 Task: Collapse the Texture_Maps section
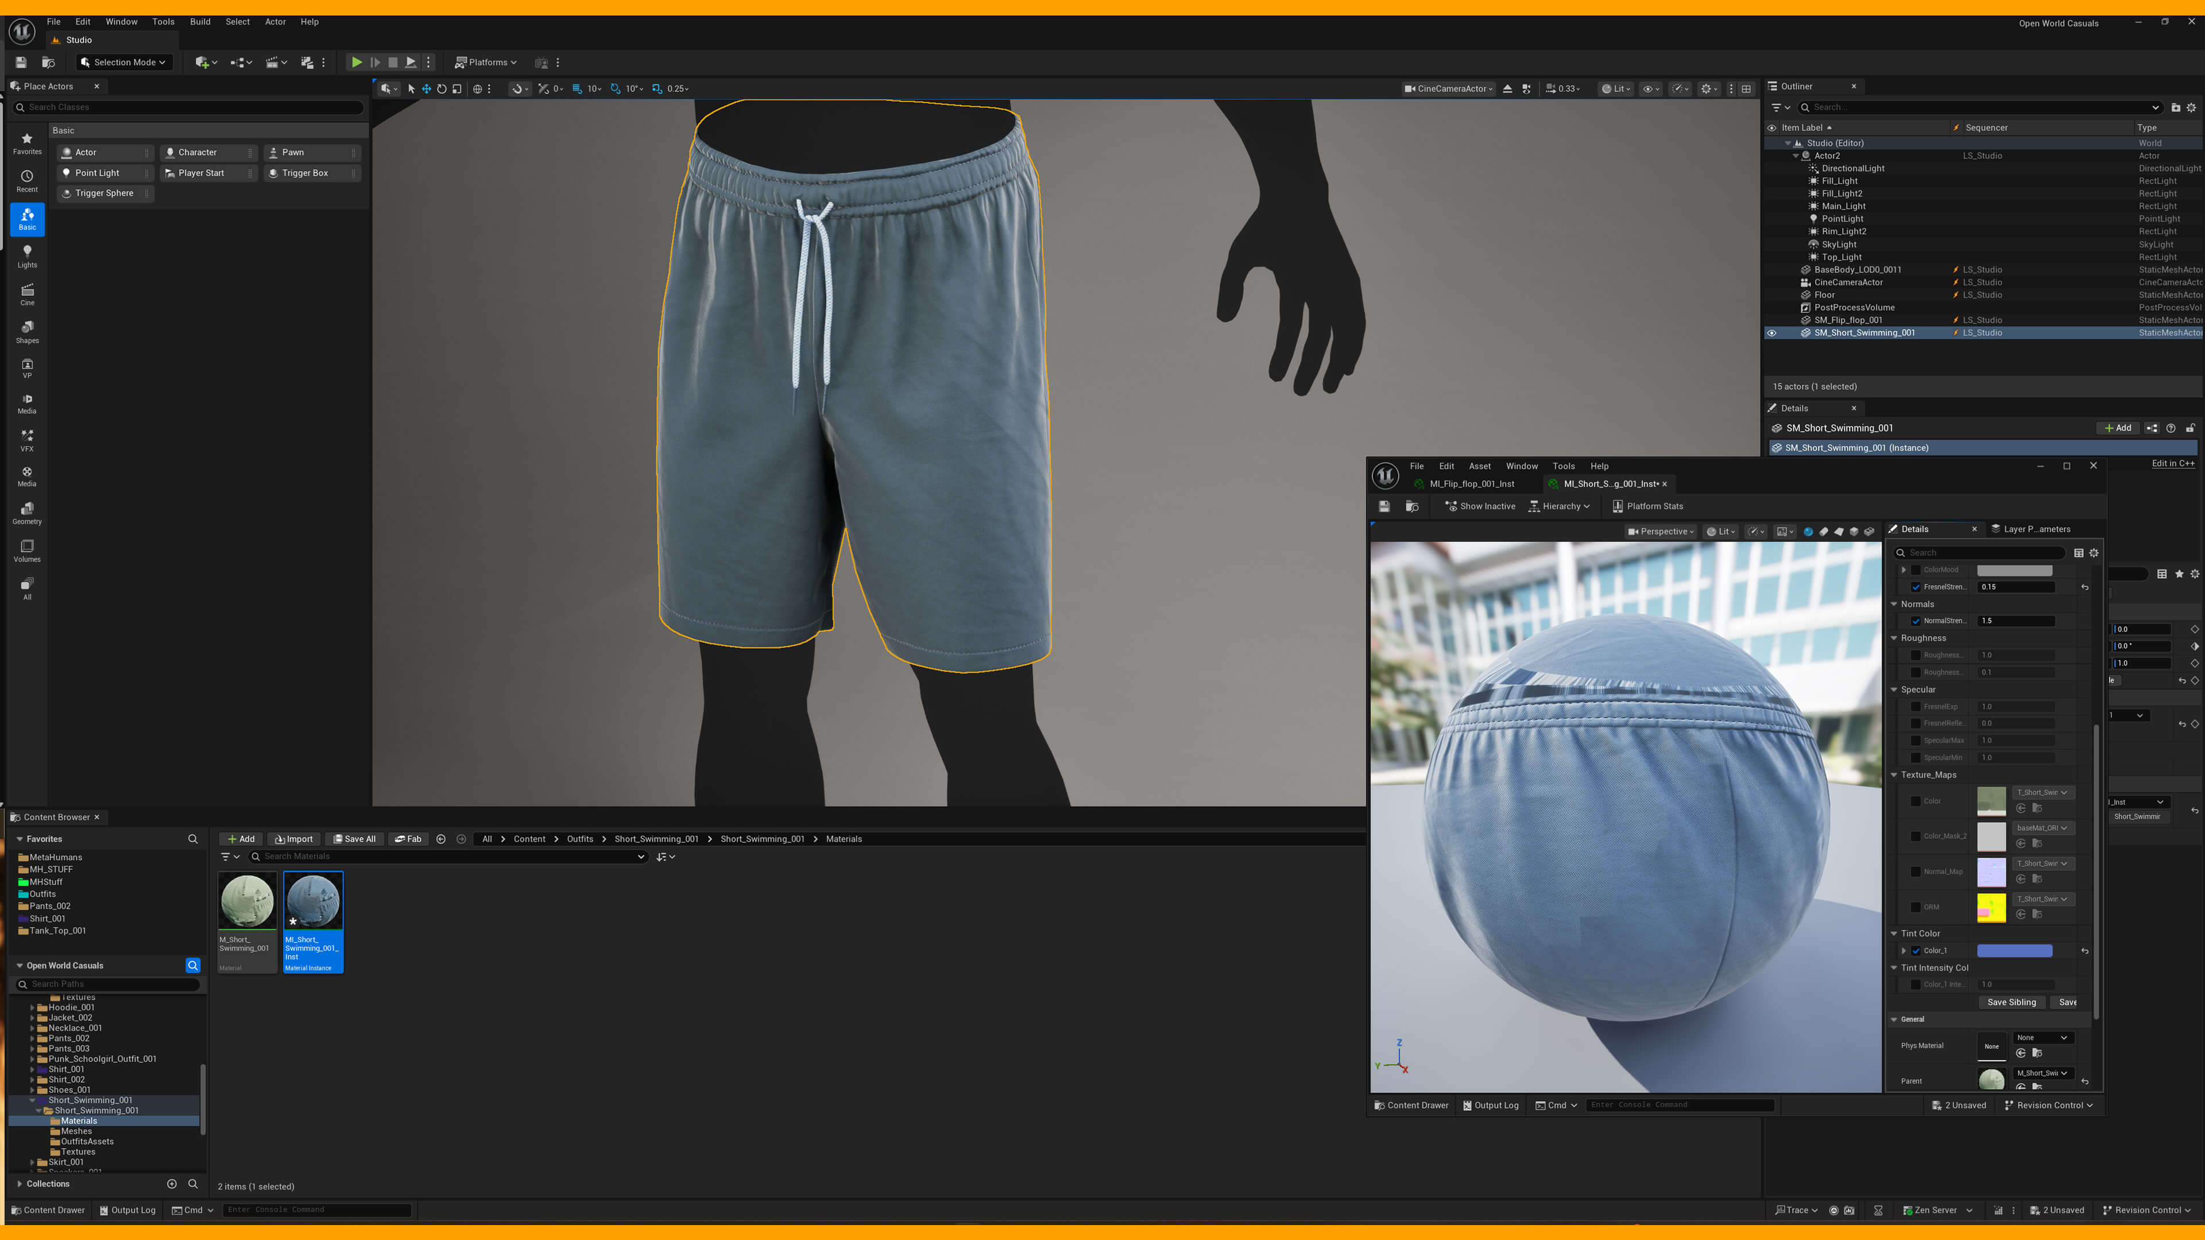1894,776
